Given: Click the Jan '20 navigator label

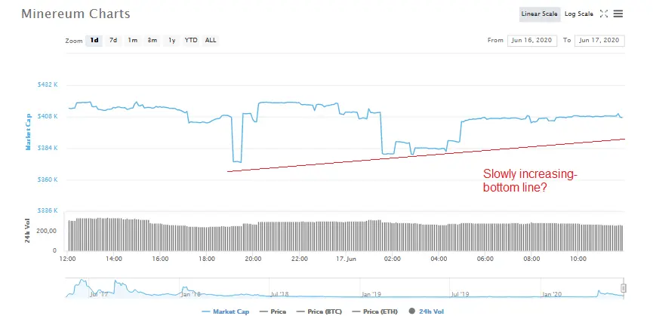Looking at the screenshot, I should point(552,294).
